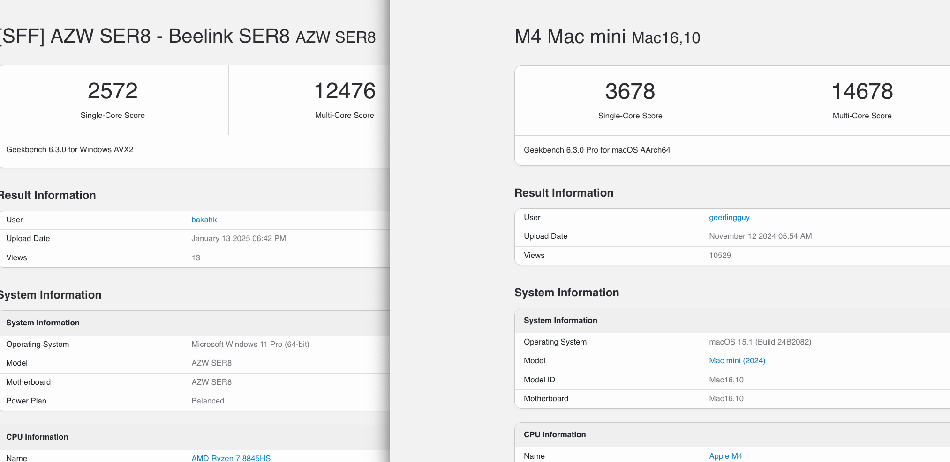Click the Model ID row label
The height and width of the screenshot is (462, 950).
click(x=539, y=380)
